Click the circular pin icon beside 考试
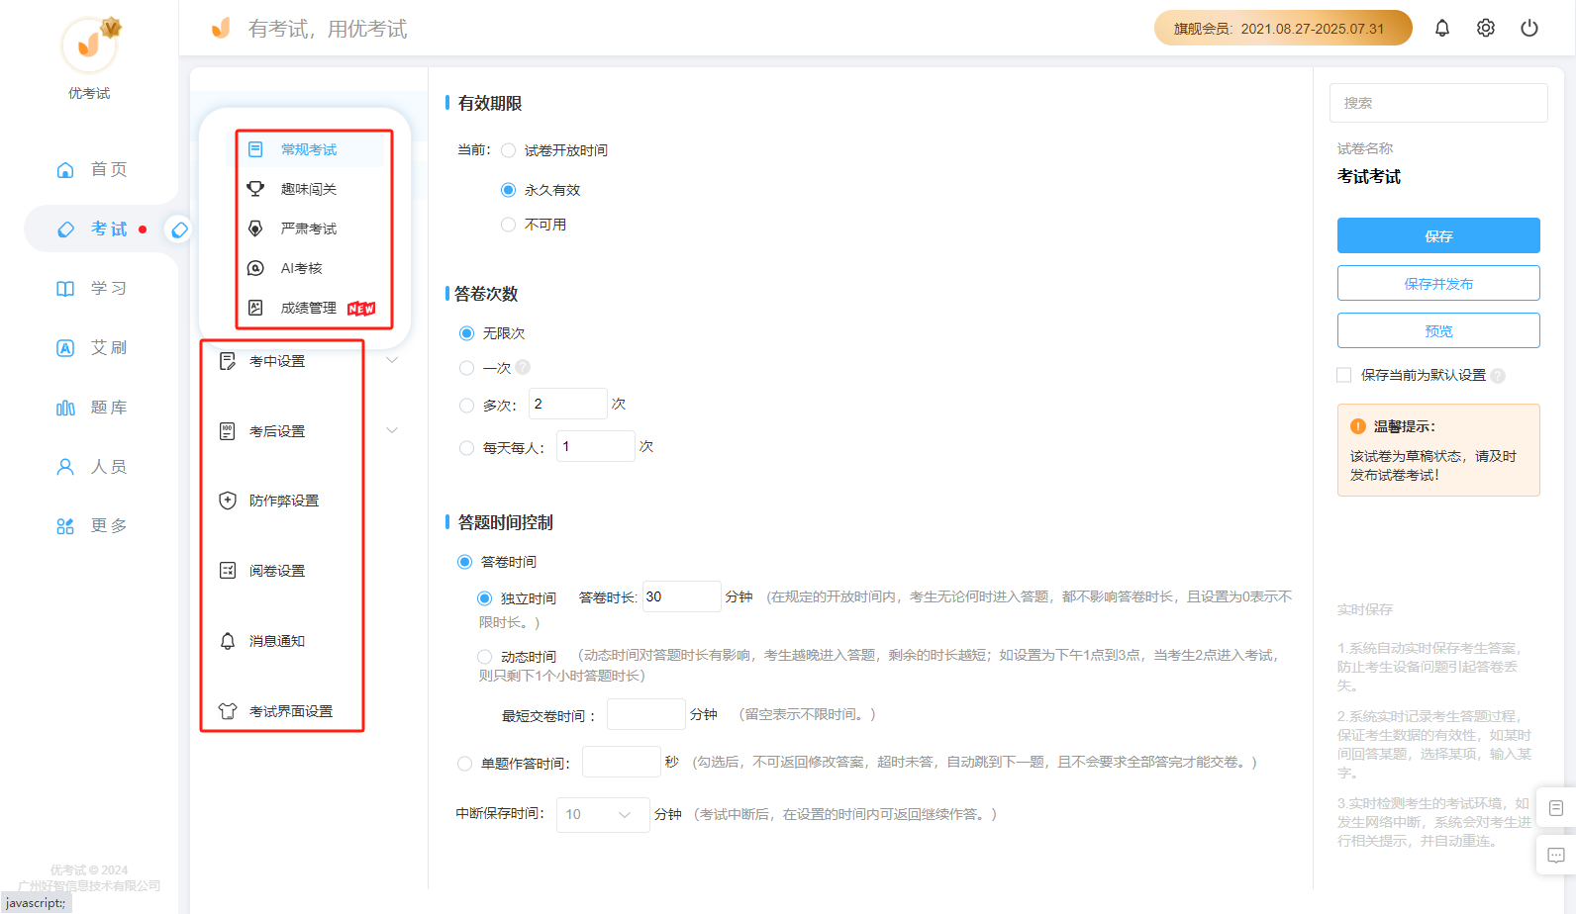 click(x=179, y=229)
